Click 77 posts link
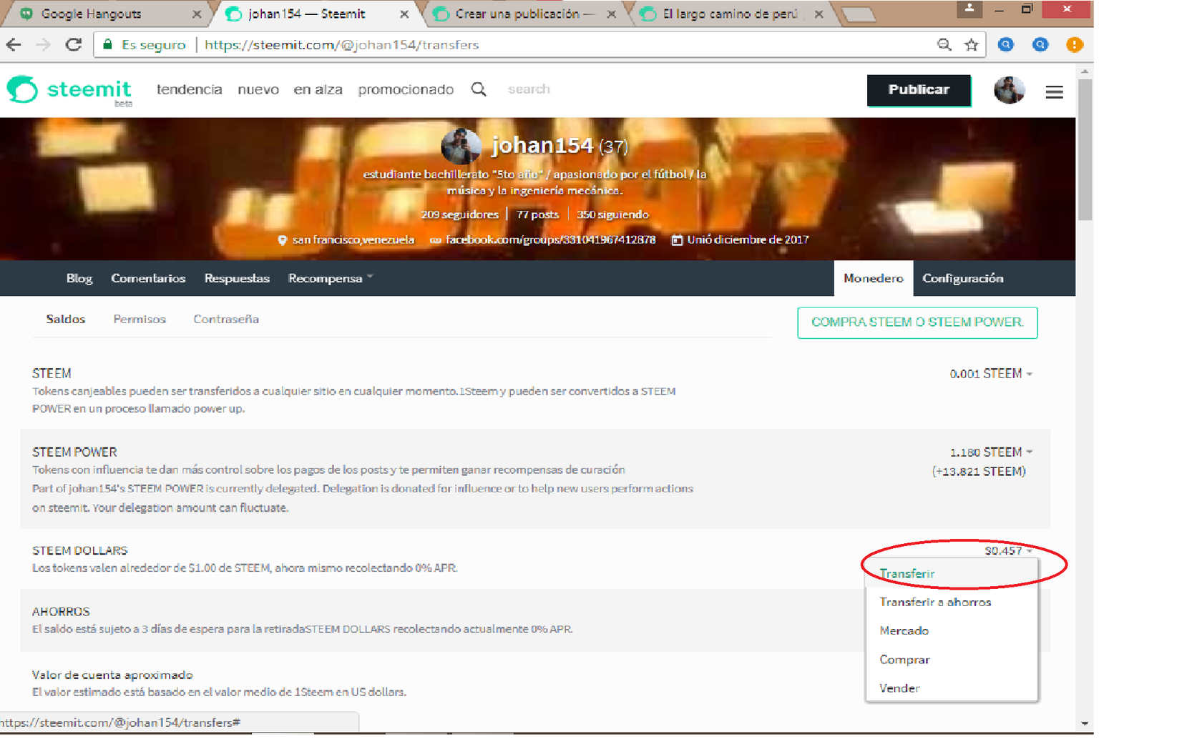The image size is (1202, 739). 537,214
